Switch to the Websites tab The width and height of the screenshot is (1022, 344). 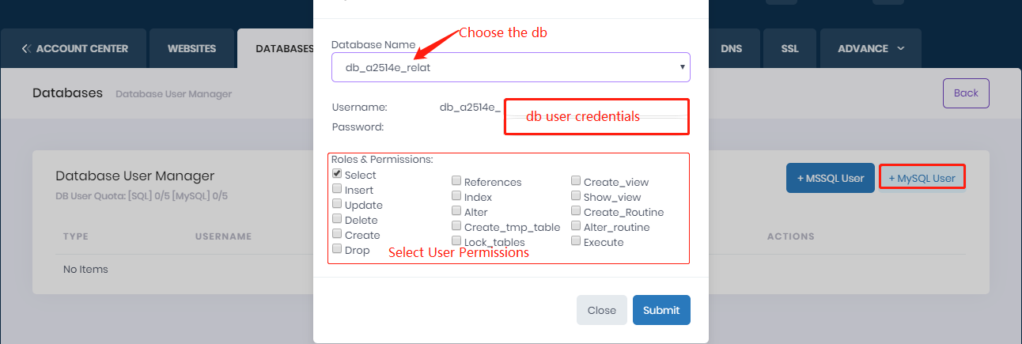191,49
